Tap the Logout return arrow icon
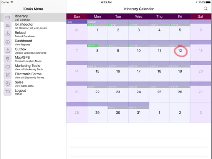Screen dimensions: 212x159 [8, 92]
